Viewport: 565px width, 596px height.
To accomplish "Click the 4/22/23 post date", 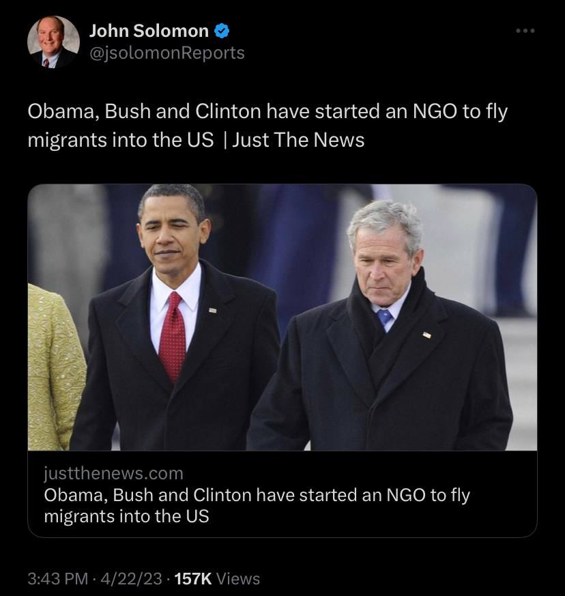I will click(x=131, y=579).
